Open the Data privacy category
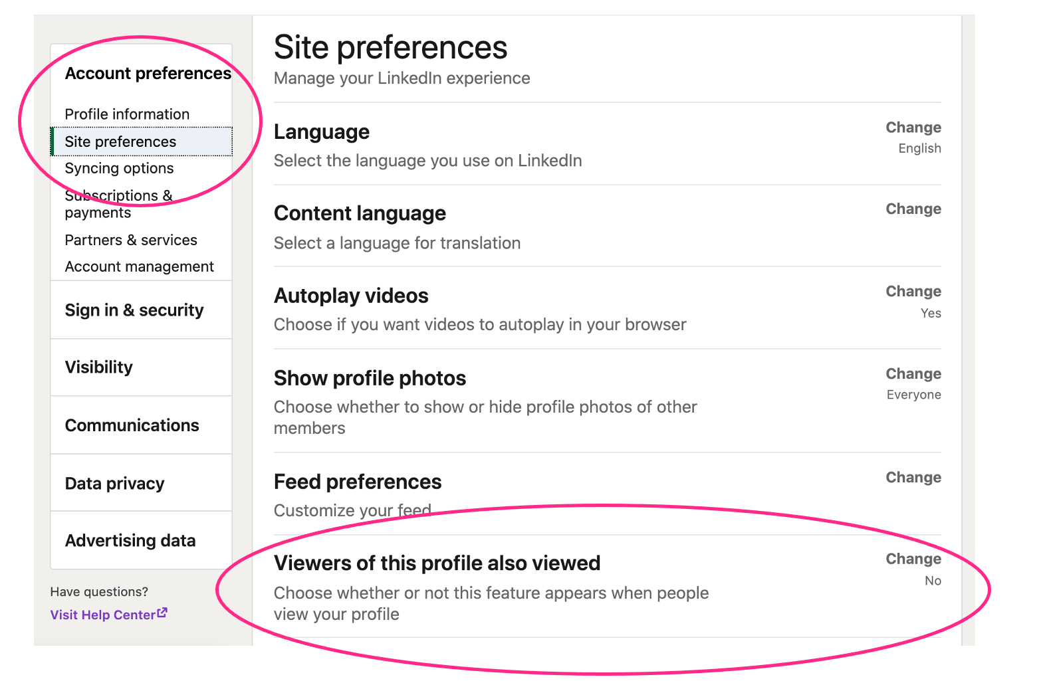1045x691 pixels. click(x=142, y=483)
